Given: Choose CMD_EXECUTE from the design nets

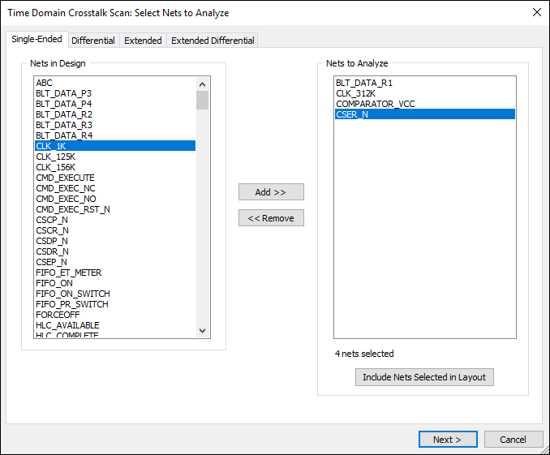Looking at the screenshot, I should pos(65,178).
